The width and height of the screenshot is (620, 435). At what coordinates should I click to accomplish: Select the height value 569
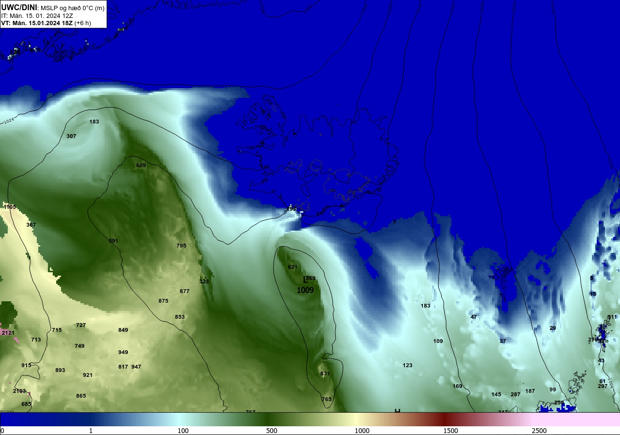point(310,278)
